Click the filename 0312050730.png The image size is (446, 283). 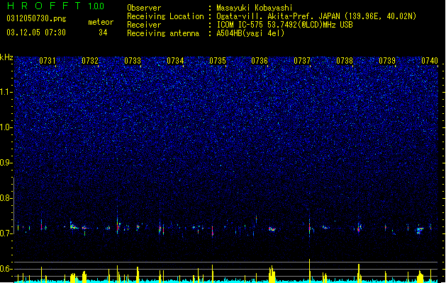[x=36, y=19]
